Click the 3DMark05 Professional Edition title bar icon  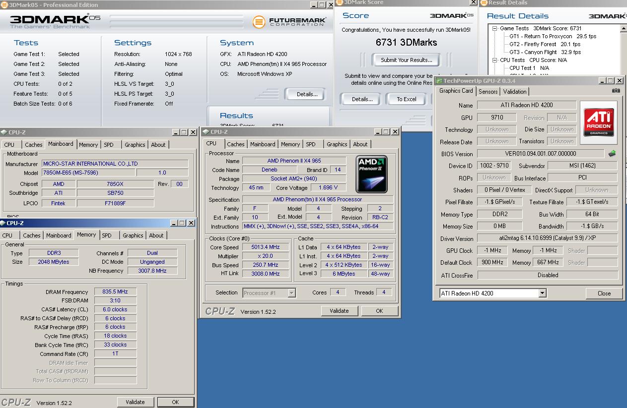(4, 5)
